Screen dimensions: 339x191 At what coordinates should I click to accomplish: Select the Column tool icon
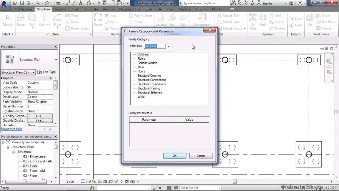pyautogui.click(x=44, y=20)
